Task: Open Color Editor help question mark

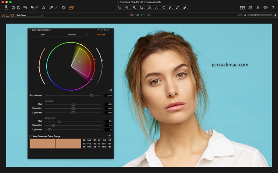Action: [x=99, y=30]
